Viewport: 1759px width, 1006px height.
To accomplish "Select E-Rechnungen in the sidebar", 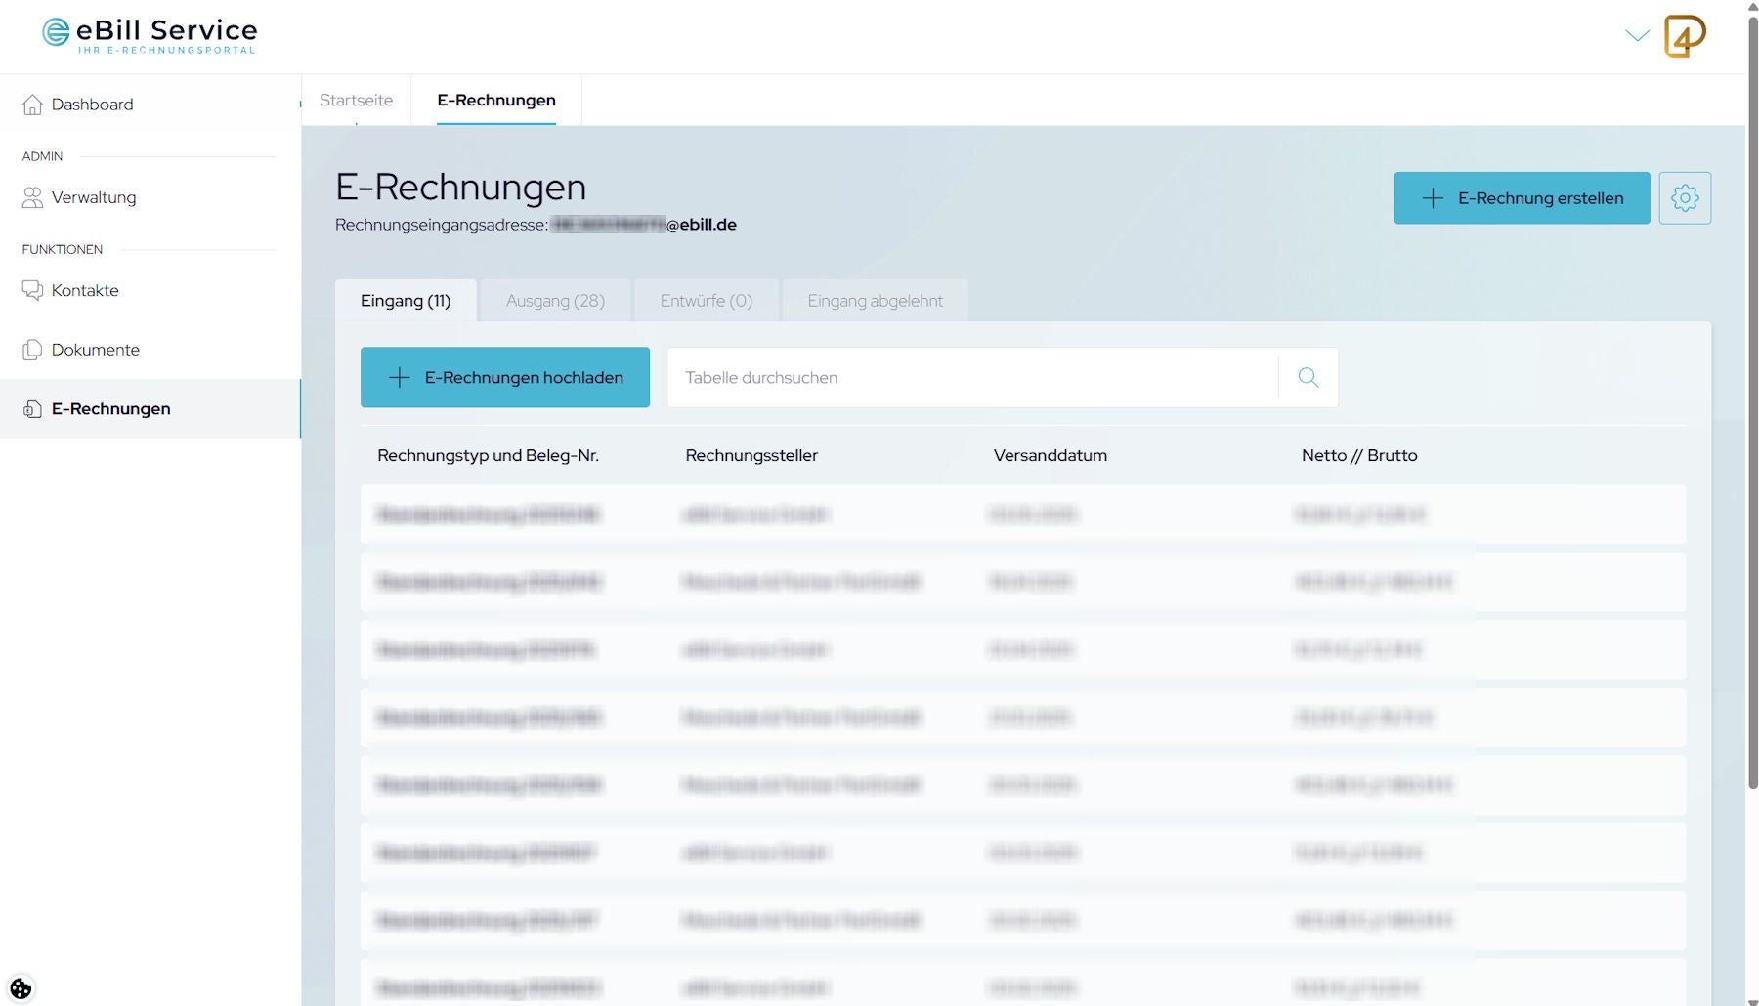I will (x=150, y=409).
